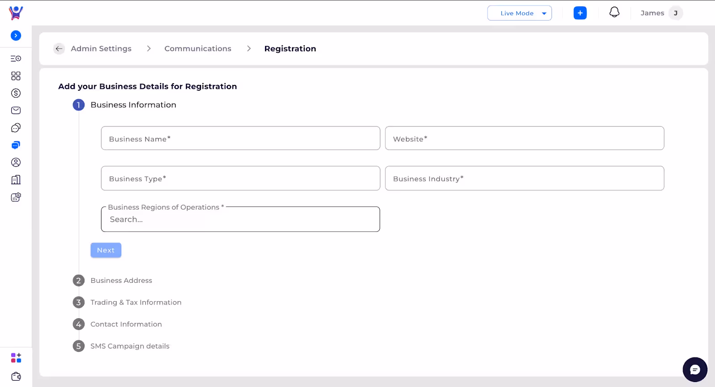The height and width of the screenshot is (387, 715).
Task: Select the Business Address step
Action: 121,281
